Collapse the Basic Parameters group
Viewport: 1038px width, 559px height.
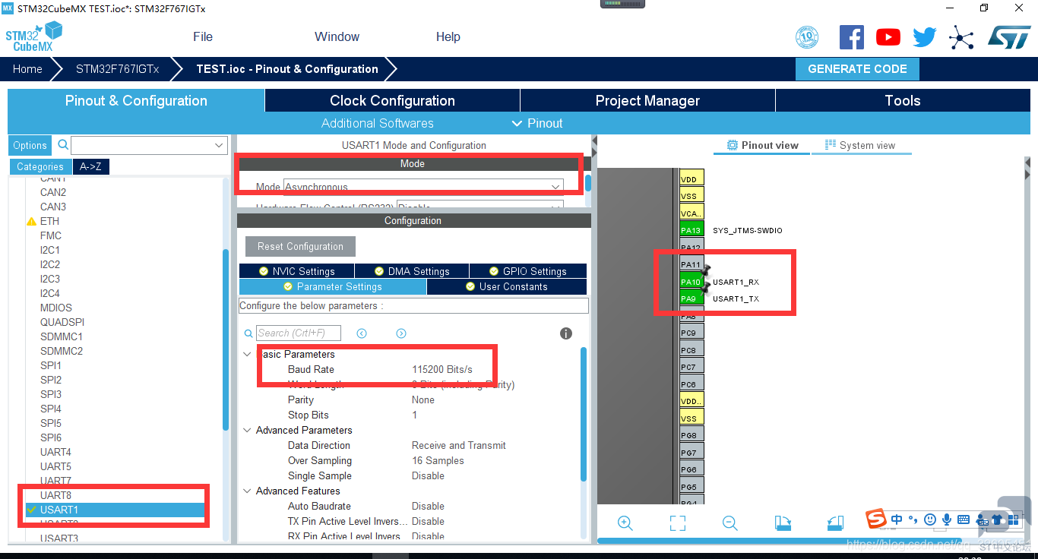pos(247,354)
